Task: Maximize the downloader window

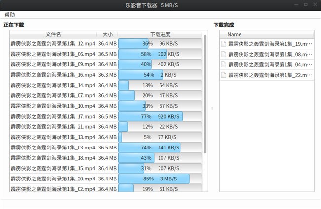Action: (305, 4)
